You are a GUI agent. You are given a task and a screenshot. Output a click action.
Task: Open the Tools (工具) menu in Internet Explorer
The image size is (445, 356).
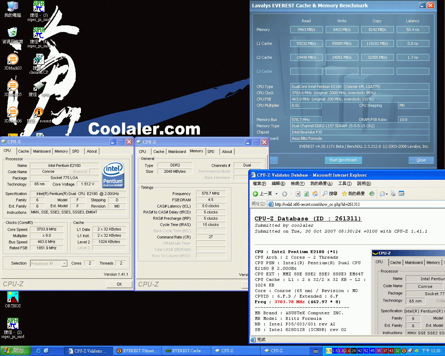(345, 184)
